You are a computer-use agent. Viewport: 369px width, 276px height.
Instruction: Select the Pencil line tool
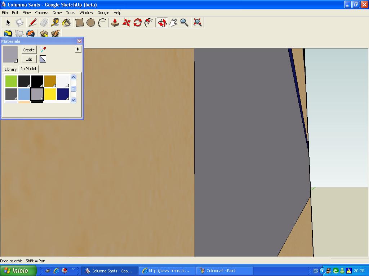[32, 23]
